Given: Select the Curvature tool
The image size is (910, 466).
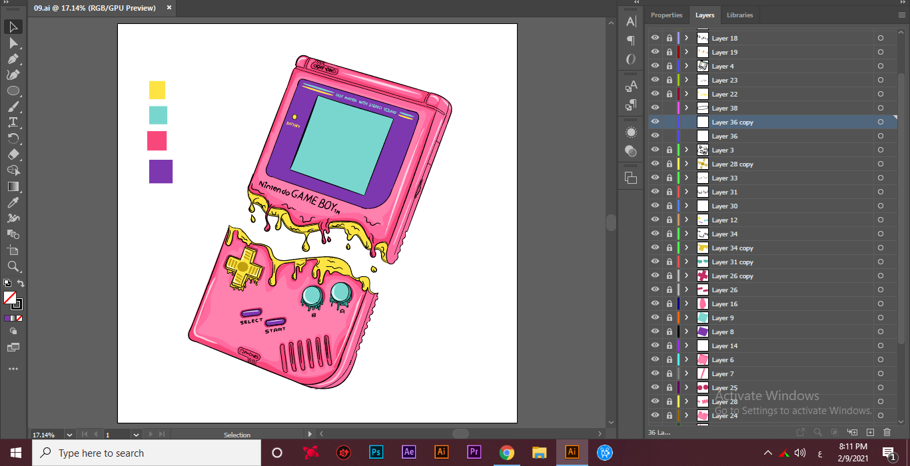Looking at the screenshot, I should coord(13,75).
